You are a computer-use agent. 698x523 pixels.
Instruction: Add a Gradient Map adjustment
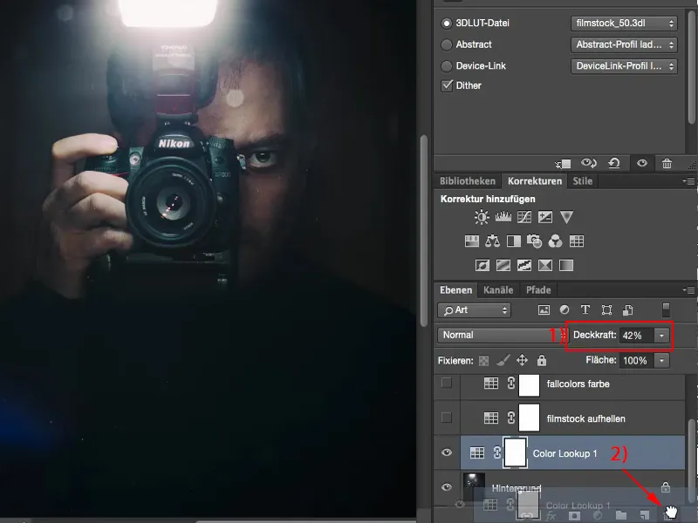pos(566,266)
